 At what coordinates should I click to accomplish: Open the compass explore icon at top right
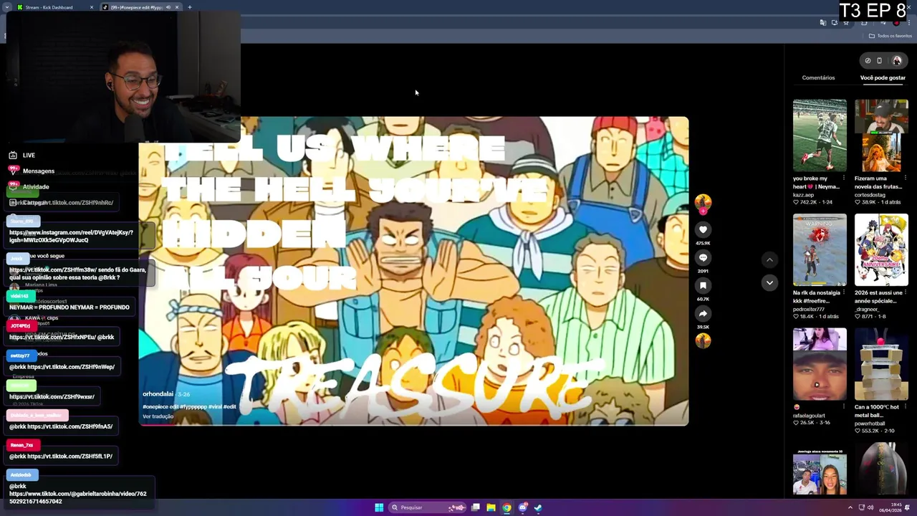(868, 60)
